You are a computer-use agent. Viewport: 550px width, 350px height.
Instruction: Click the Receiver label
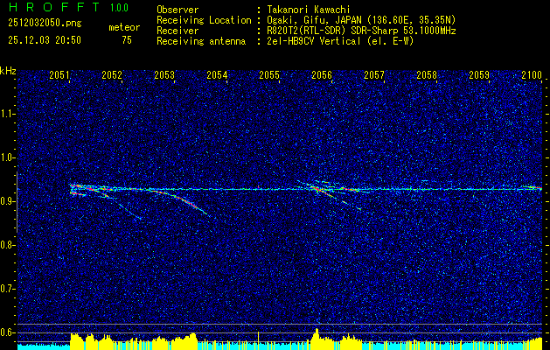[x=178, y=31]
